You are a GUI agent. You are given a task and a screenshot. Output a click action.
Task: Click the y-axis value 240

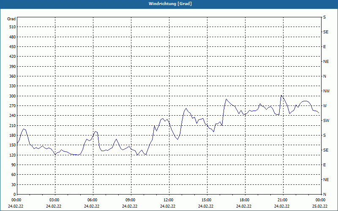coord(13,116)
